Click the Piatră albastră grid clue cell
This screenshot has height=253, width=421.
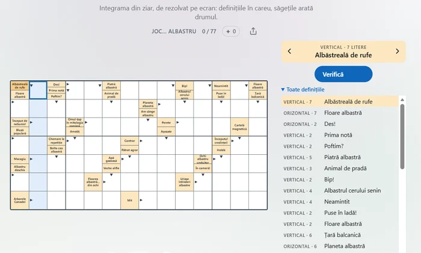tap(111, 86)
